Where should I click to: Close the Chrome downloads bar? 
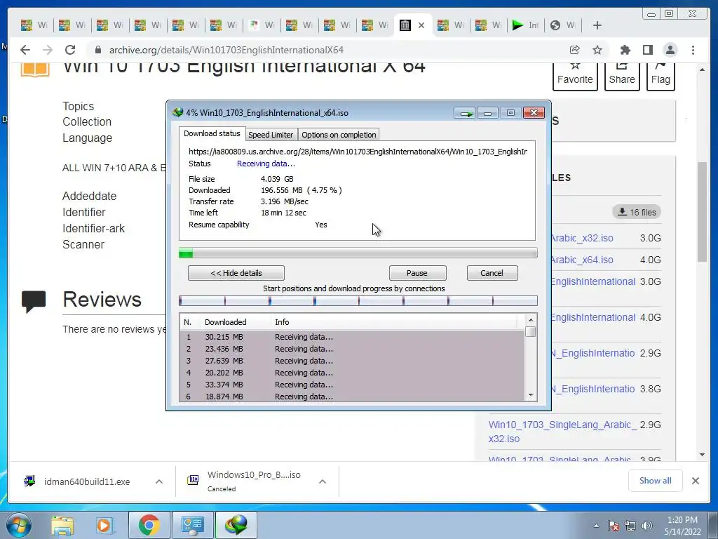click(x=696, y=481)
